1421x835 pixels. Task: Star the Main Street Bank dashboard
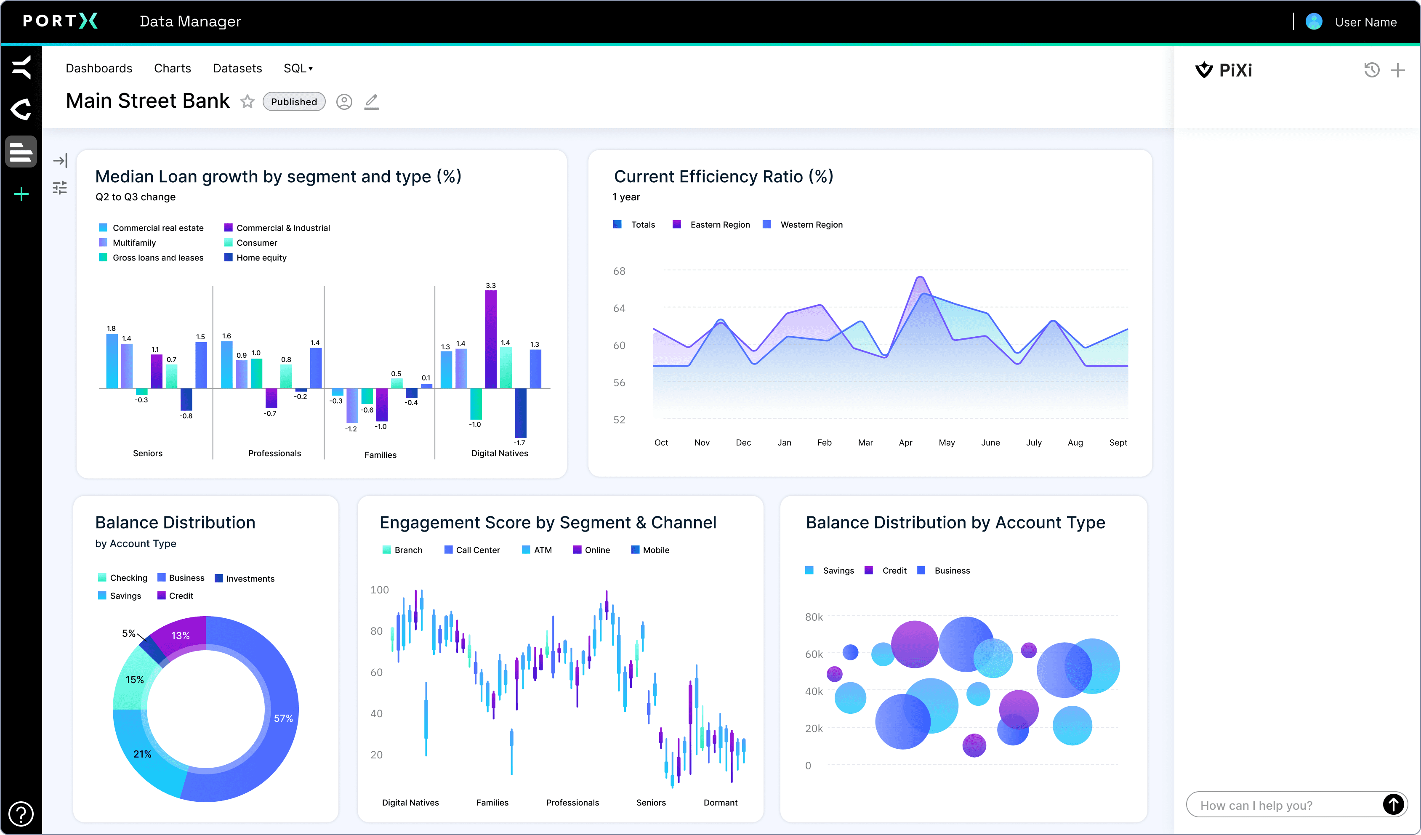pos(247,101)
